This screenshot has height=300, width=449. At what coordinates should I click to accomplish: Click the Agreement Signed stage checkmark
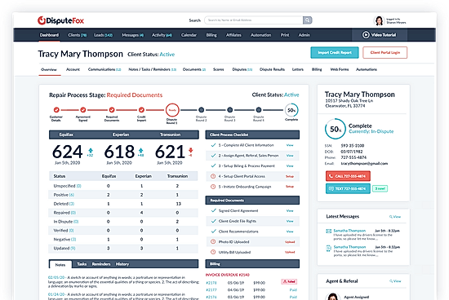click(x=83, y=110)
